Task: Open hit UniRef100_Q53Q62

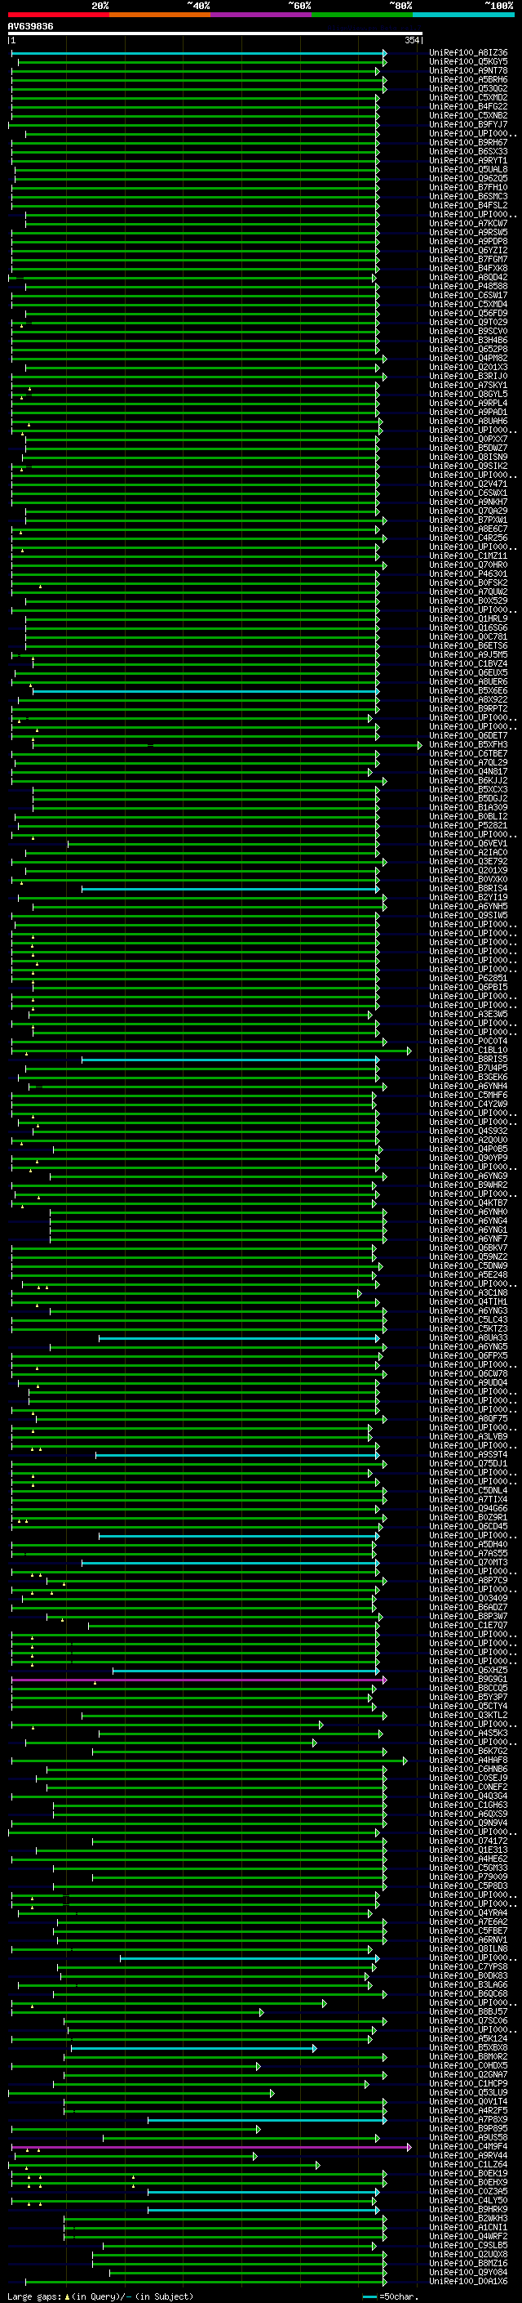Action: click(x=468, y=88)
